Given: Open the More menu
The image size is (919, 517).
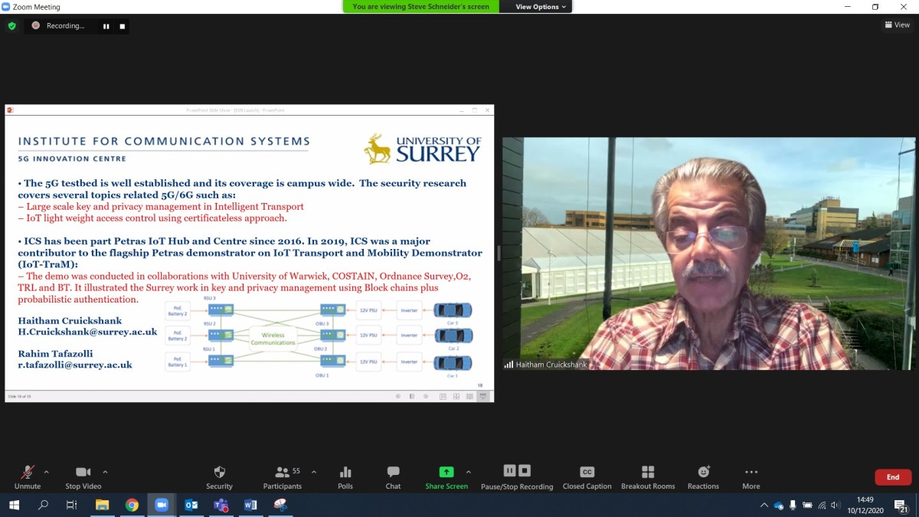Looking at the screenshot, I should tap(751, 473).
